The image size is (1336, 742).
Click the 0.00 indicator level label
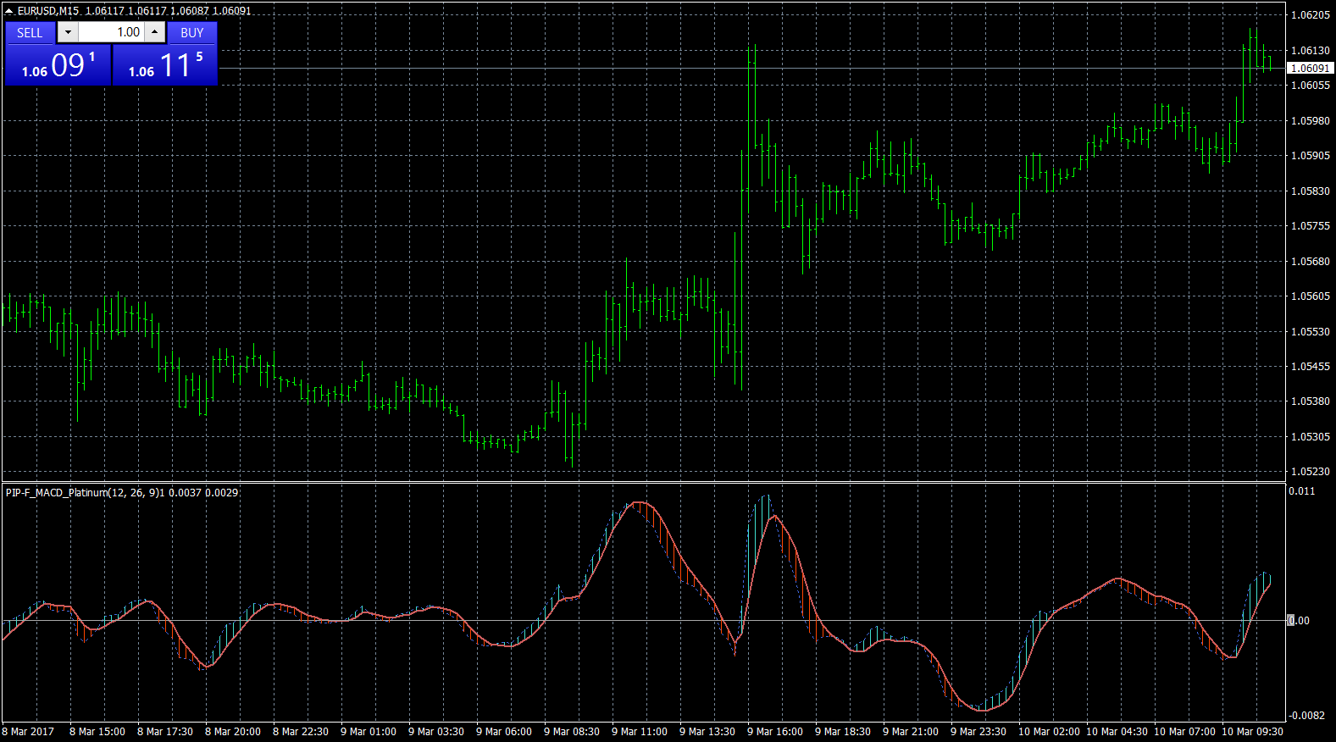1300,620
